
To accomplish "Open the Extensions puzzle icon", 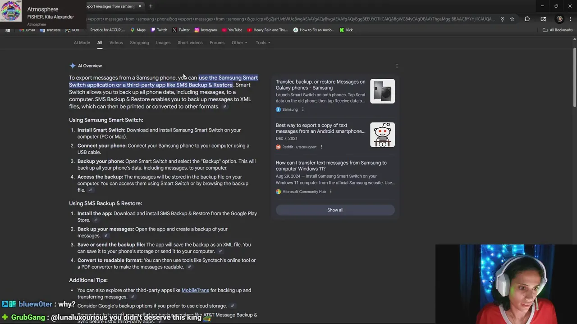I will click(527, 19).
